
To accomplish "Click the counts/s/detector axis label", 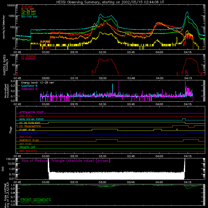I will [x=4, y=27].
